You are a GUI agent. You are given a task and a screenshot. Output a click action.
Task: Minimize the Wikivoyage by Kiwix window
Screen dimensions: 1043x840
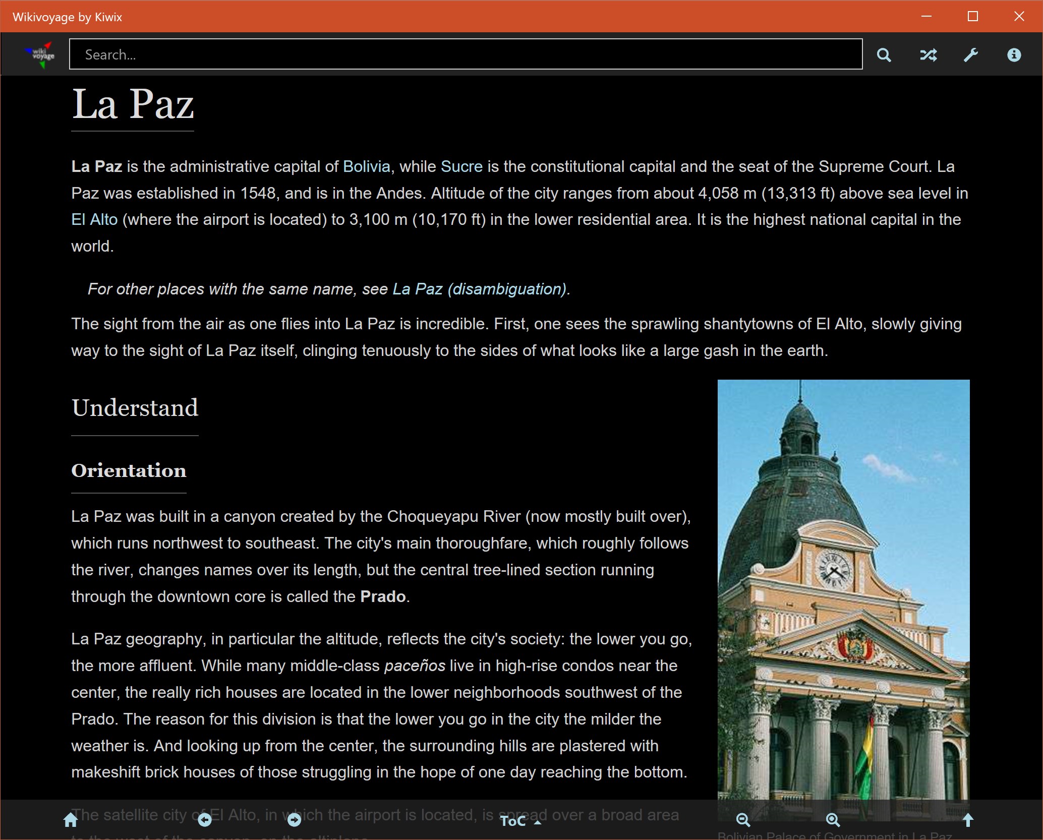[x=926, y=17]
